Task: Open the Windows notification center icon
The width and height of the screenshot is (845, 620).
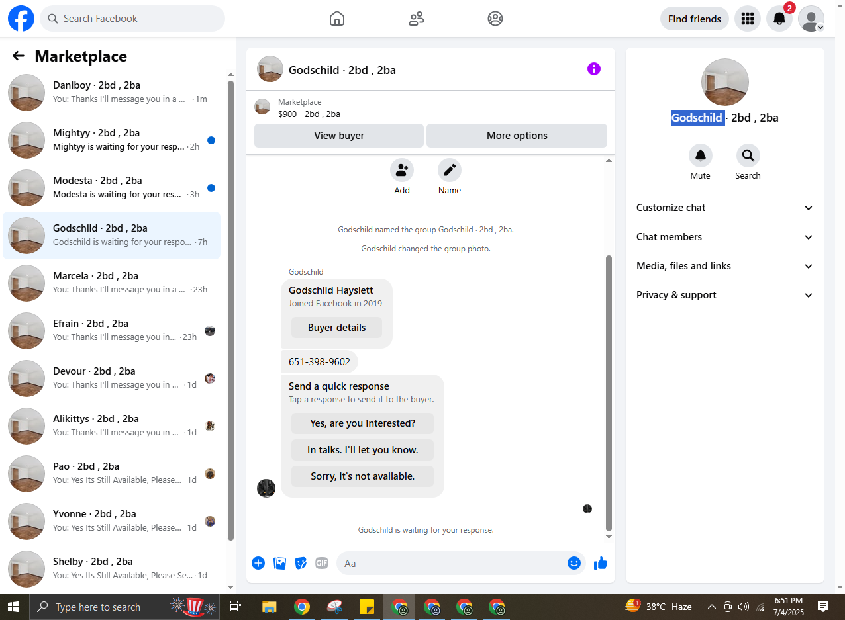Action: [x=823, y=607]
